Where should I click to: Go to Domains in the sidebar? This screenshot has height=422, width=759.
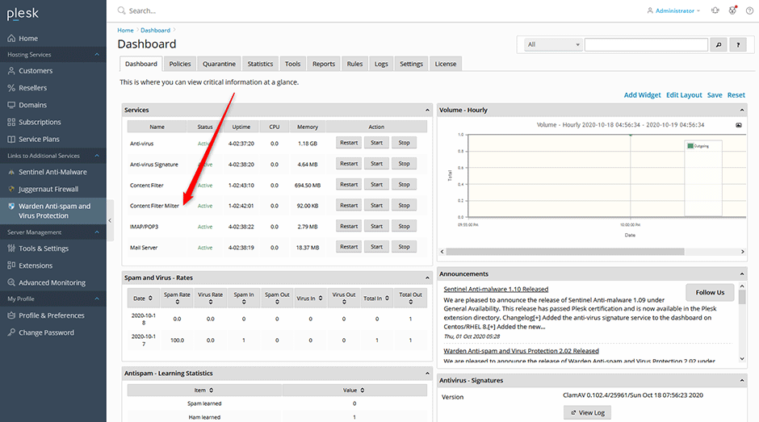click(x=32, y=105)
